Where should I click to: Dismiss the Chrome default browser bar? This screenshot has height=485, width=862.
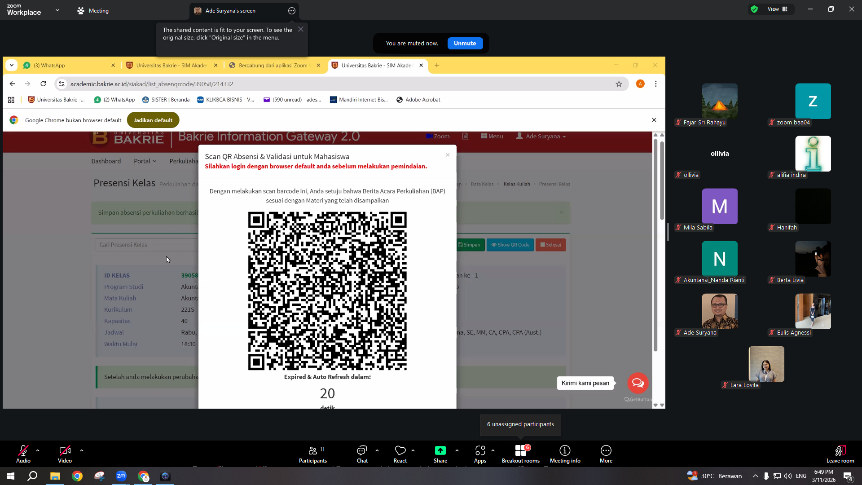coord(654,120)
